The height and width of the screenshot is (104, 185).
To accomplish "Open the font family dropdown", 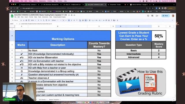I will (55, 20).
